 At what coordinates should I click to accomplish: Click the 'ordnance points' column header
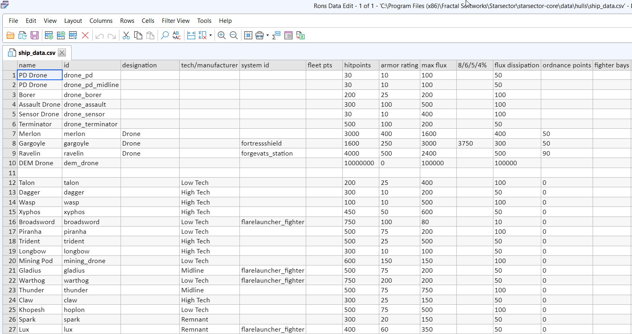(567, 65)
